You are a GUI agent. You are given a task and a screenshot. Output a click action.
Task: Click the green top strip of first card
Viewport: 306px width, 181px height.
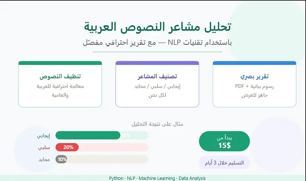pos(60,63)
